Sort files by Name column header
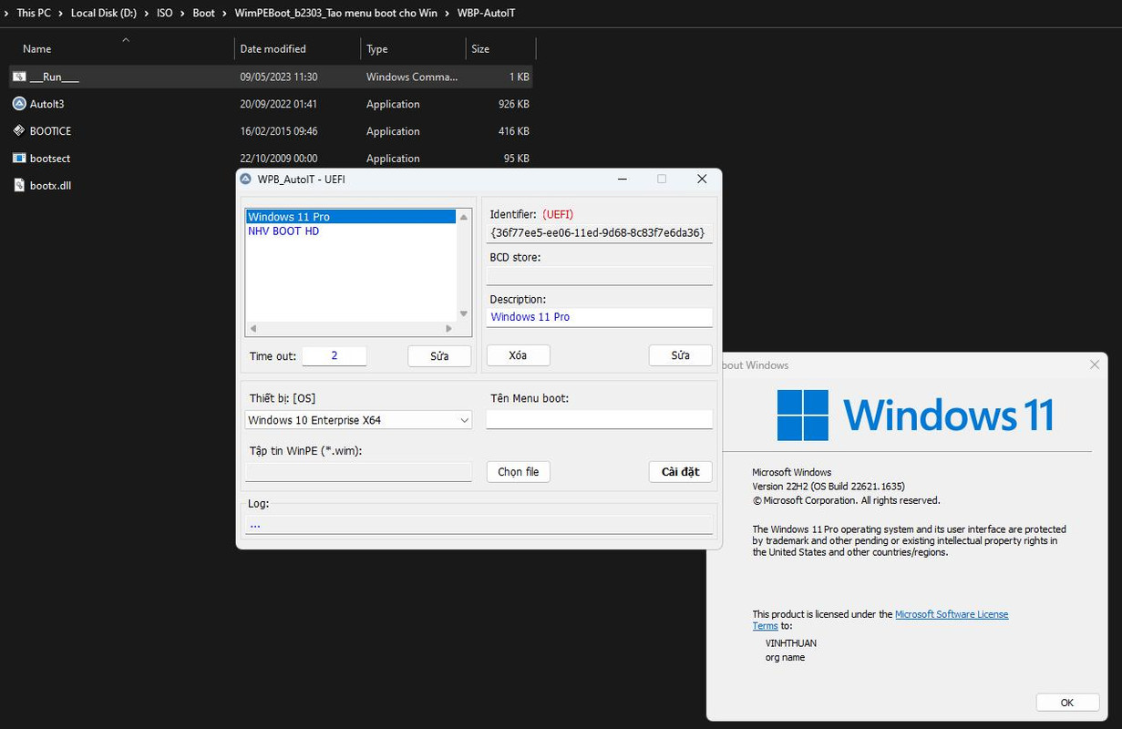The image size is (1122, 729). point(36,48)
